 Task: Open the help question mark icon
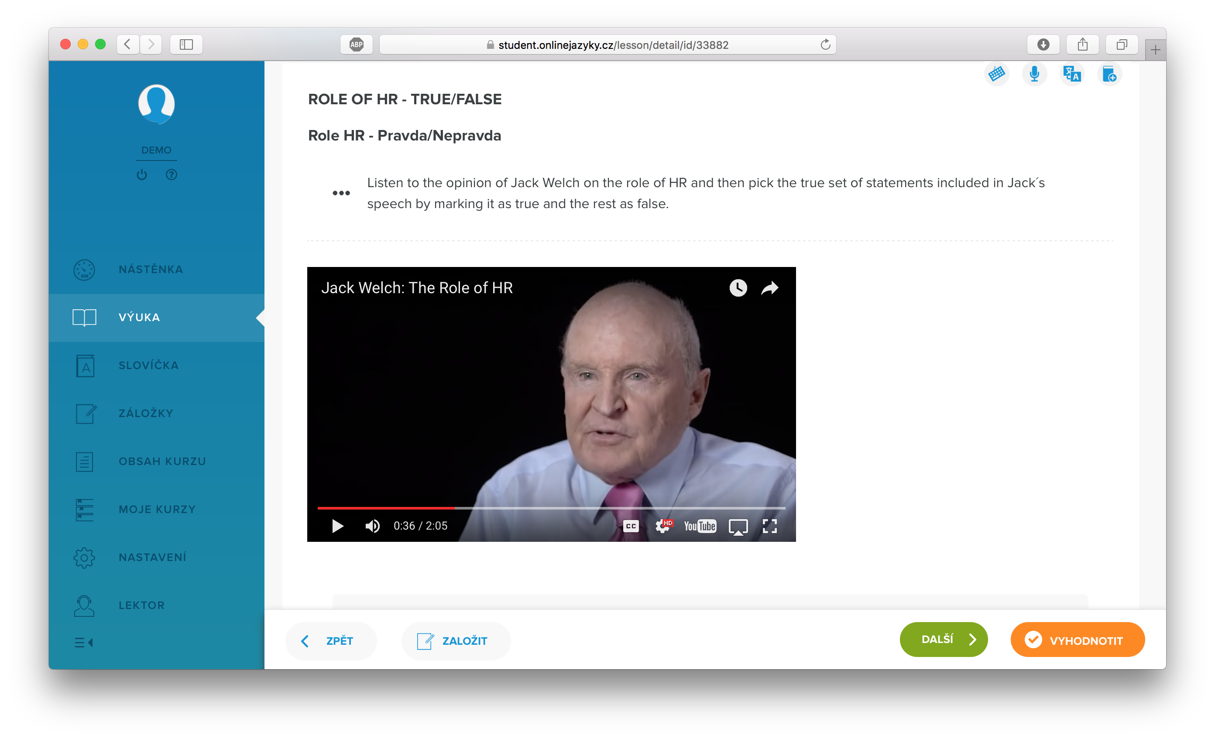tap(171, 174)
